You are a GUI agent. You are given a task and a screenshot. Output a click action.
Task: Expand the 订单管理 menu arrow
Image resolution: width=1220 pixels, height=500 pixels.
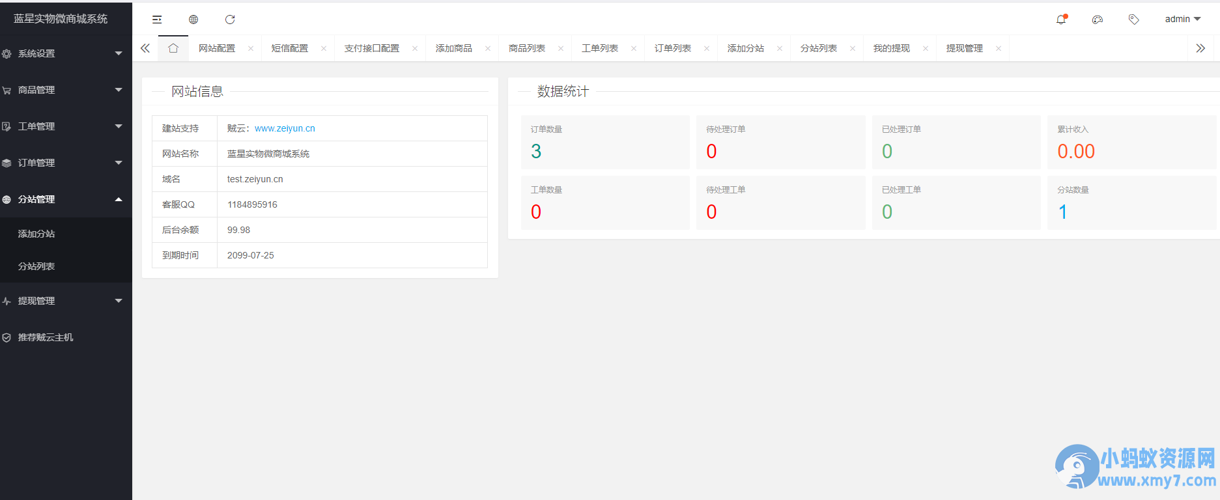coord(119,163)
